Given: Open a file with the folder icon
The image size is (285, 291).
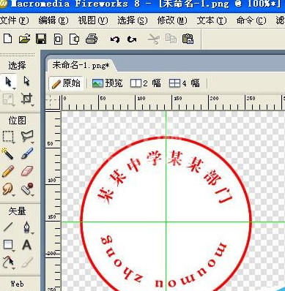Looking at the screenshot, I should (24, 39).
